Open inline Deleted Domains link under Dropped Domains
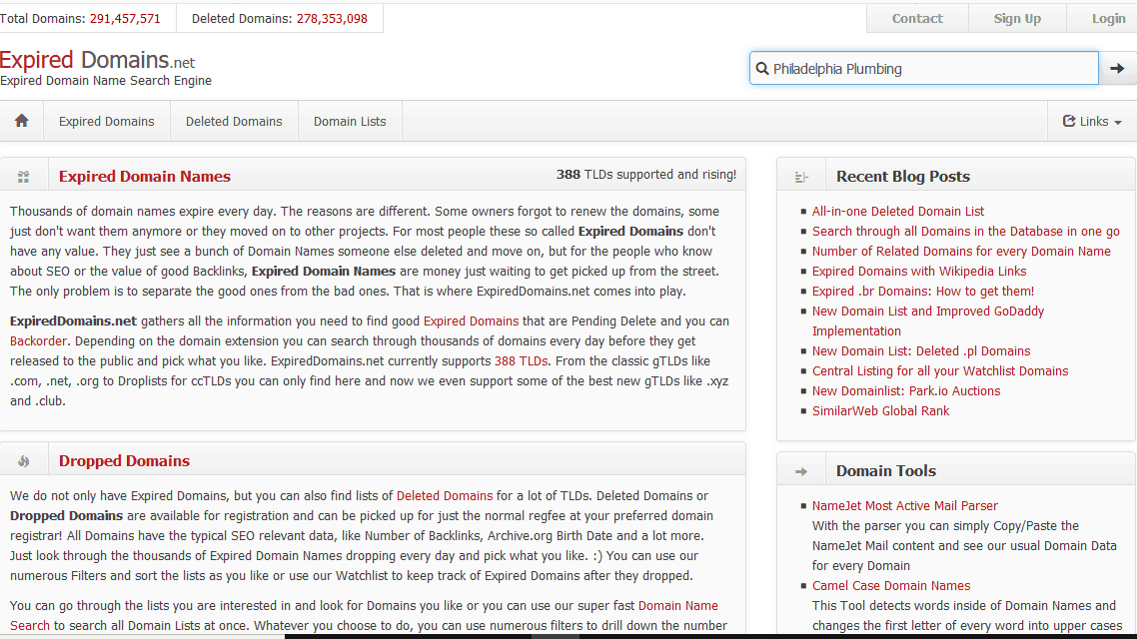The height and width of the screenshot is (639, 1137). coord(445,495)
